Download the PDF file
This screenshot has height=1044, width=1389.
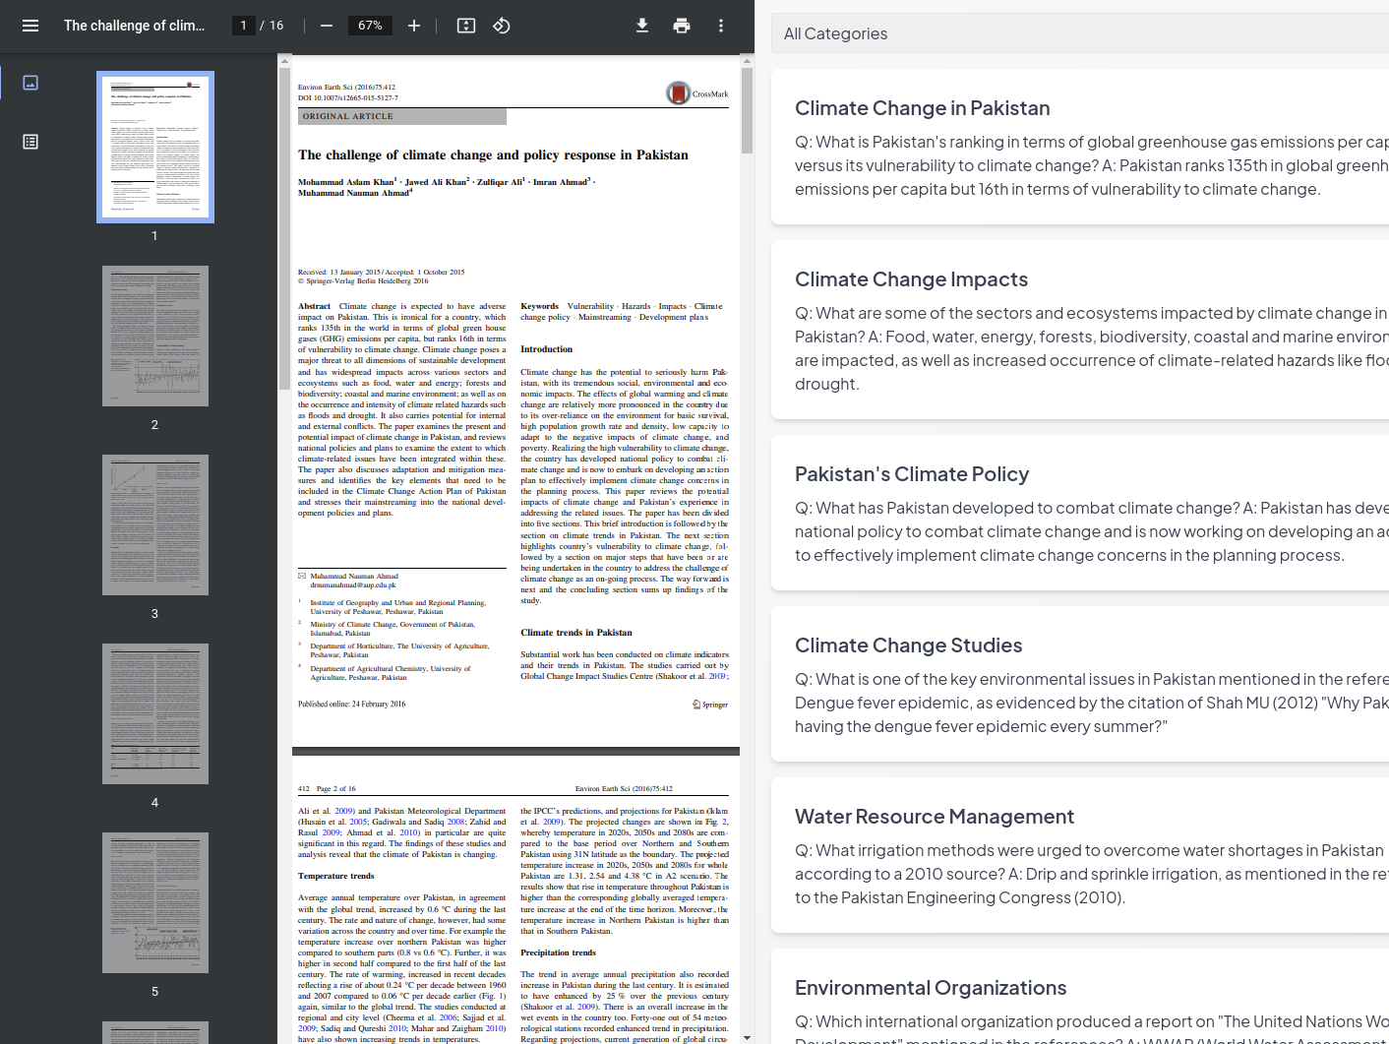pyautogui.click(x=642, y=26)
